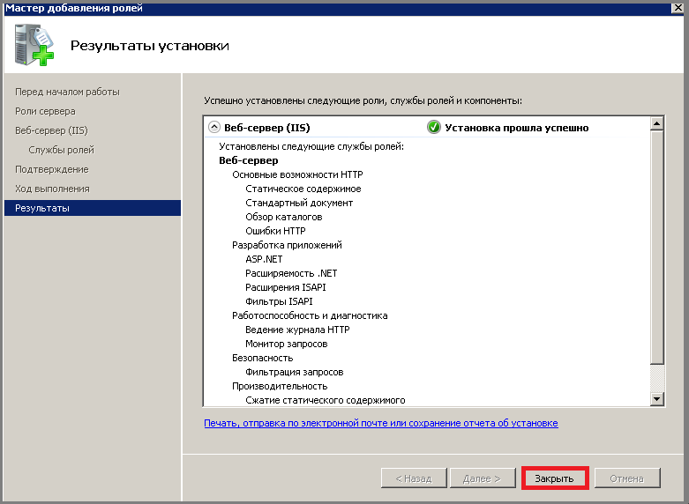The image size is (689, 504).
Task: Click Ошибки HTTP entry
Action: tap(275, 231)
